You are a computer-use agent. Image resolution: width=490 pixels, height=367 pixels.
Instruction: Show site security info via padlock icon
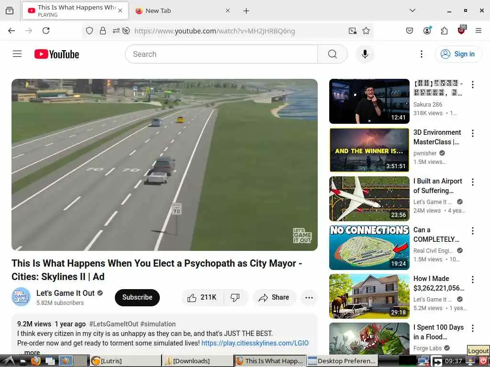tap(103, 31)
